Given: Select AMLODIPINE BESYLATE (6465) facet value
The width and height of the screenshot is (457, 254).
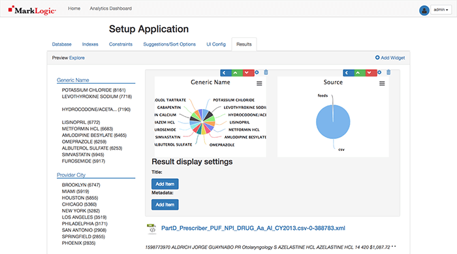Looking at the screenshot, I should pyautogui.click(x=94, y=135).
